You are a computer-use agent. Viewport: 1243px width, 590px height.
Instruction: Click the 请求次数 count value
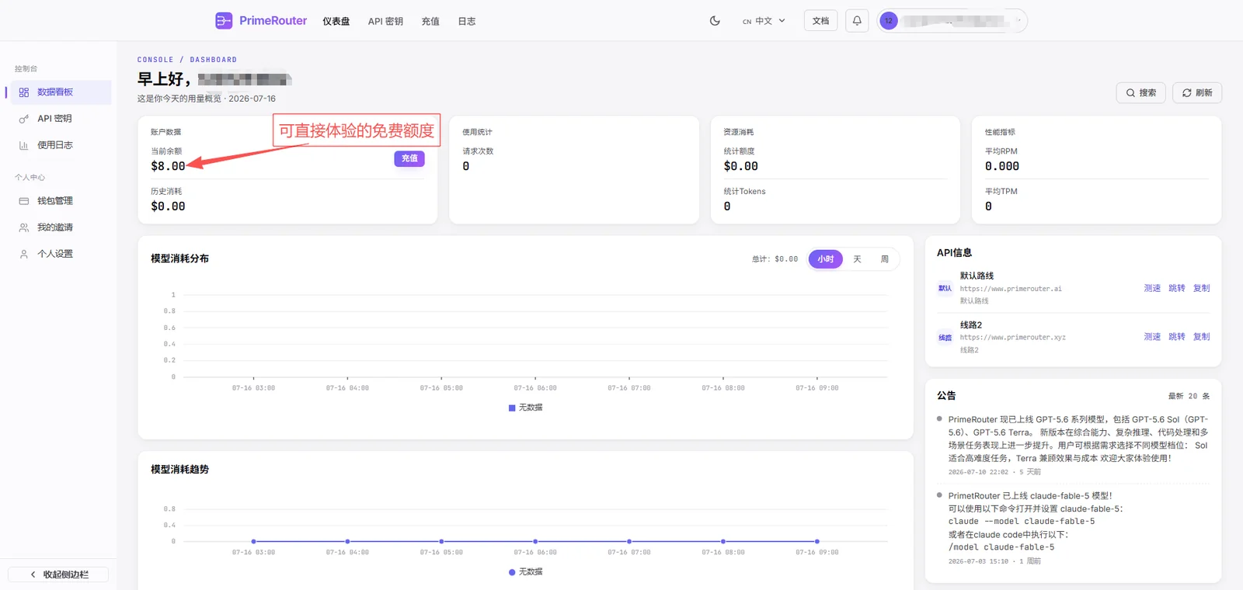point(466,166)
